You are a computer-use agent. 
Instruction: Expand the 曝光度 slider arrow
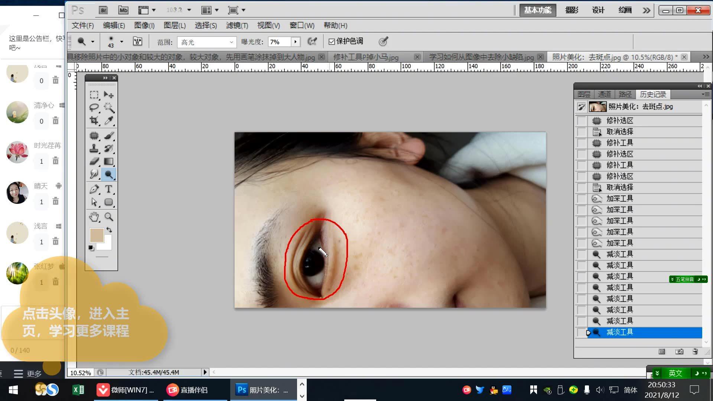click(295, 42)
